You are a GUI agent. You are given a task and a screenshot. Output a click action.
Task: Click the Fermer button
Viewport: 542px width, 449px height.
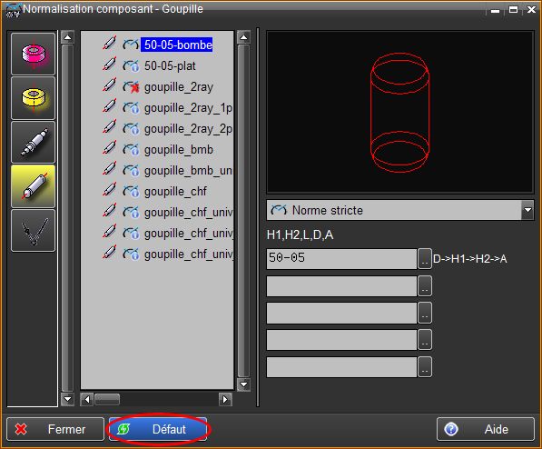55,429
